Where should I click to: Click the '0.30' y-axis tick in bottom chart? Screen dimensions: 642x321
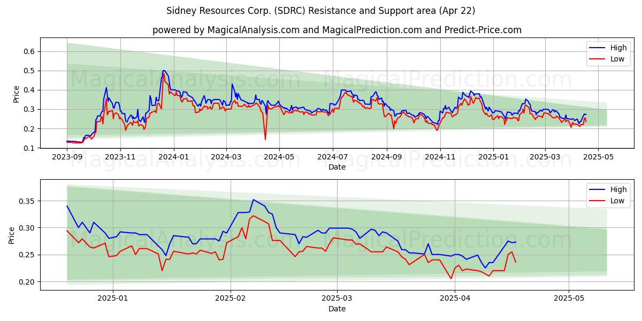(27, 228)
